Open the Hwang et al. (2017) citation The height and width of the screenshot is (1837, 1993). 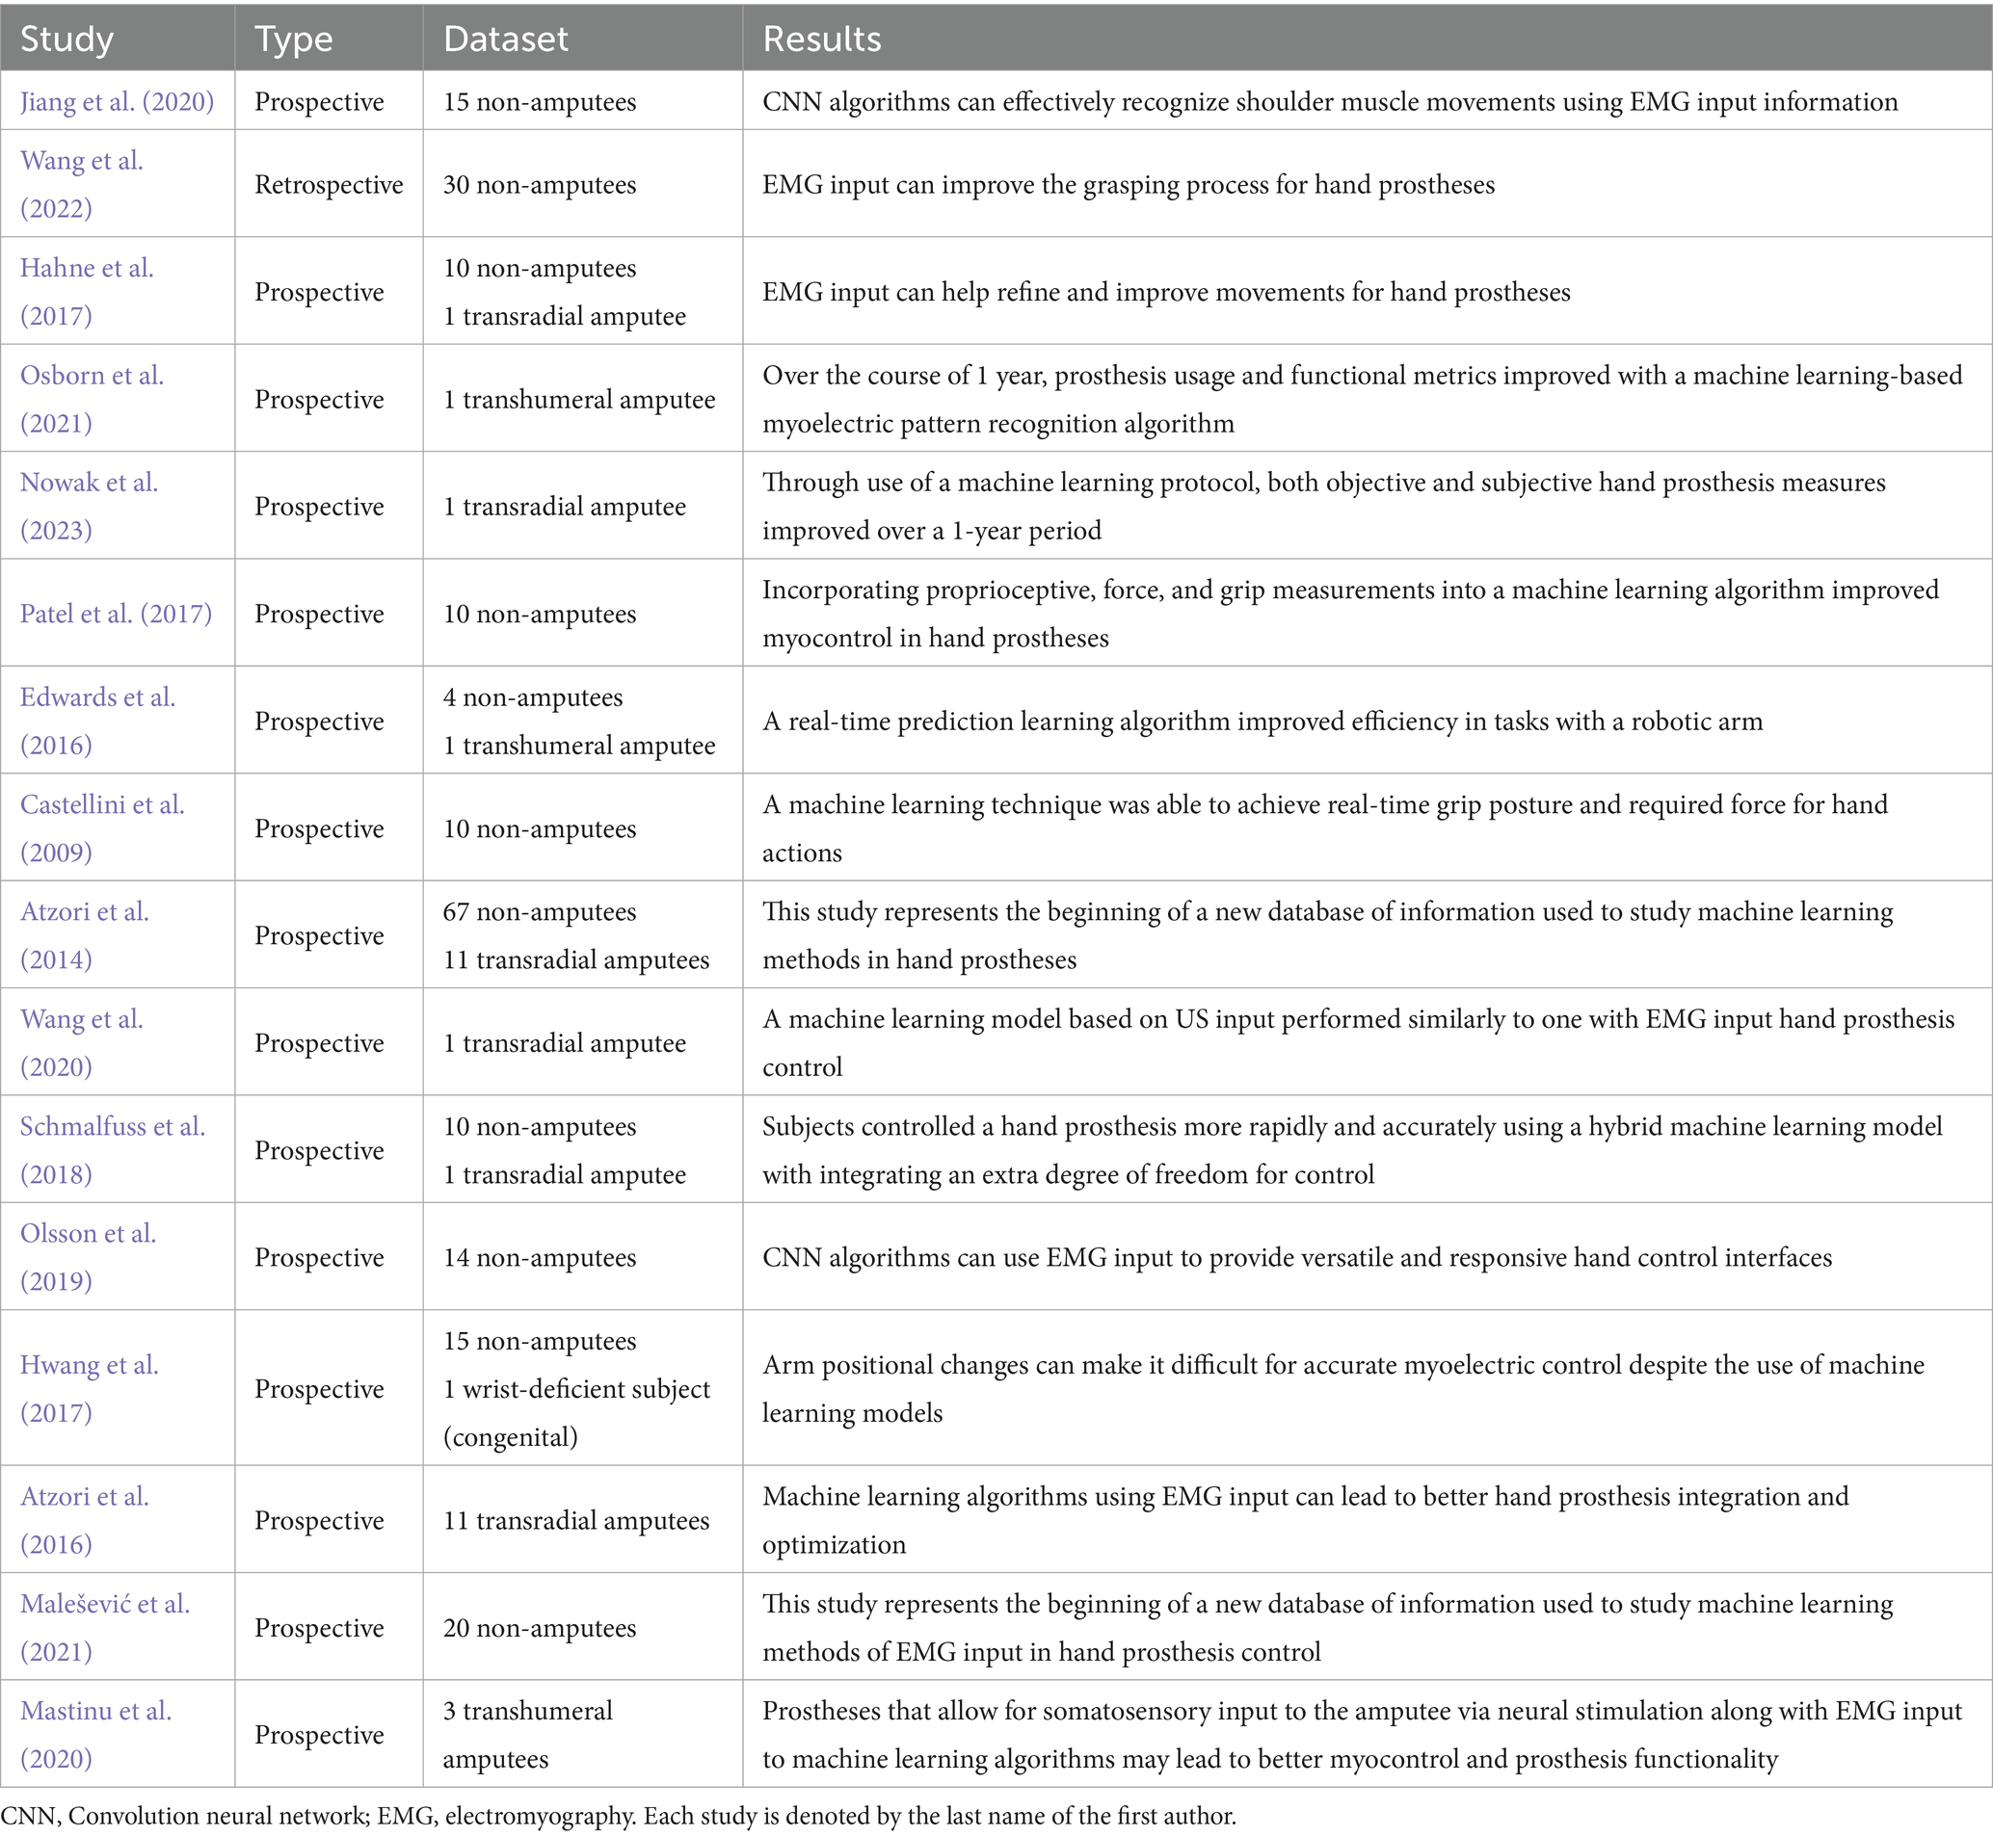point(89,1365)
